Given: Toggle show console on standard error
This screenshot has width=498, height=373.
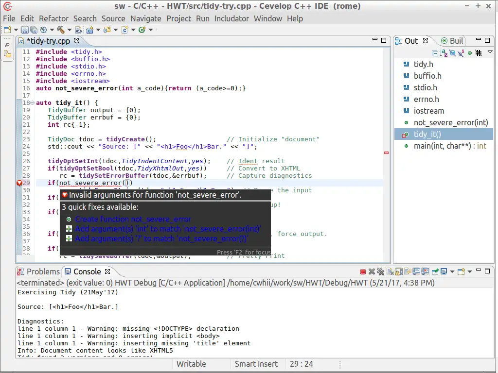Looking at the screenshot, I should [425, 271].
